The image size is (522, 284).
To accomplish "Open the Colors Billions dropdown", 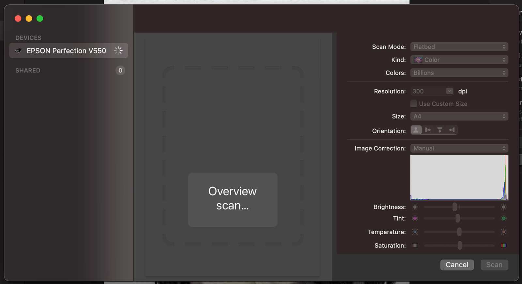I will tap(459, 73).
